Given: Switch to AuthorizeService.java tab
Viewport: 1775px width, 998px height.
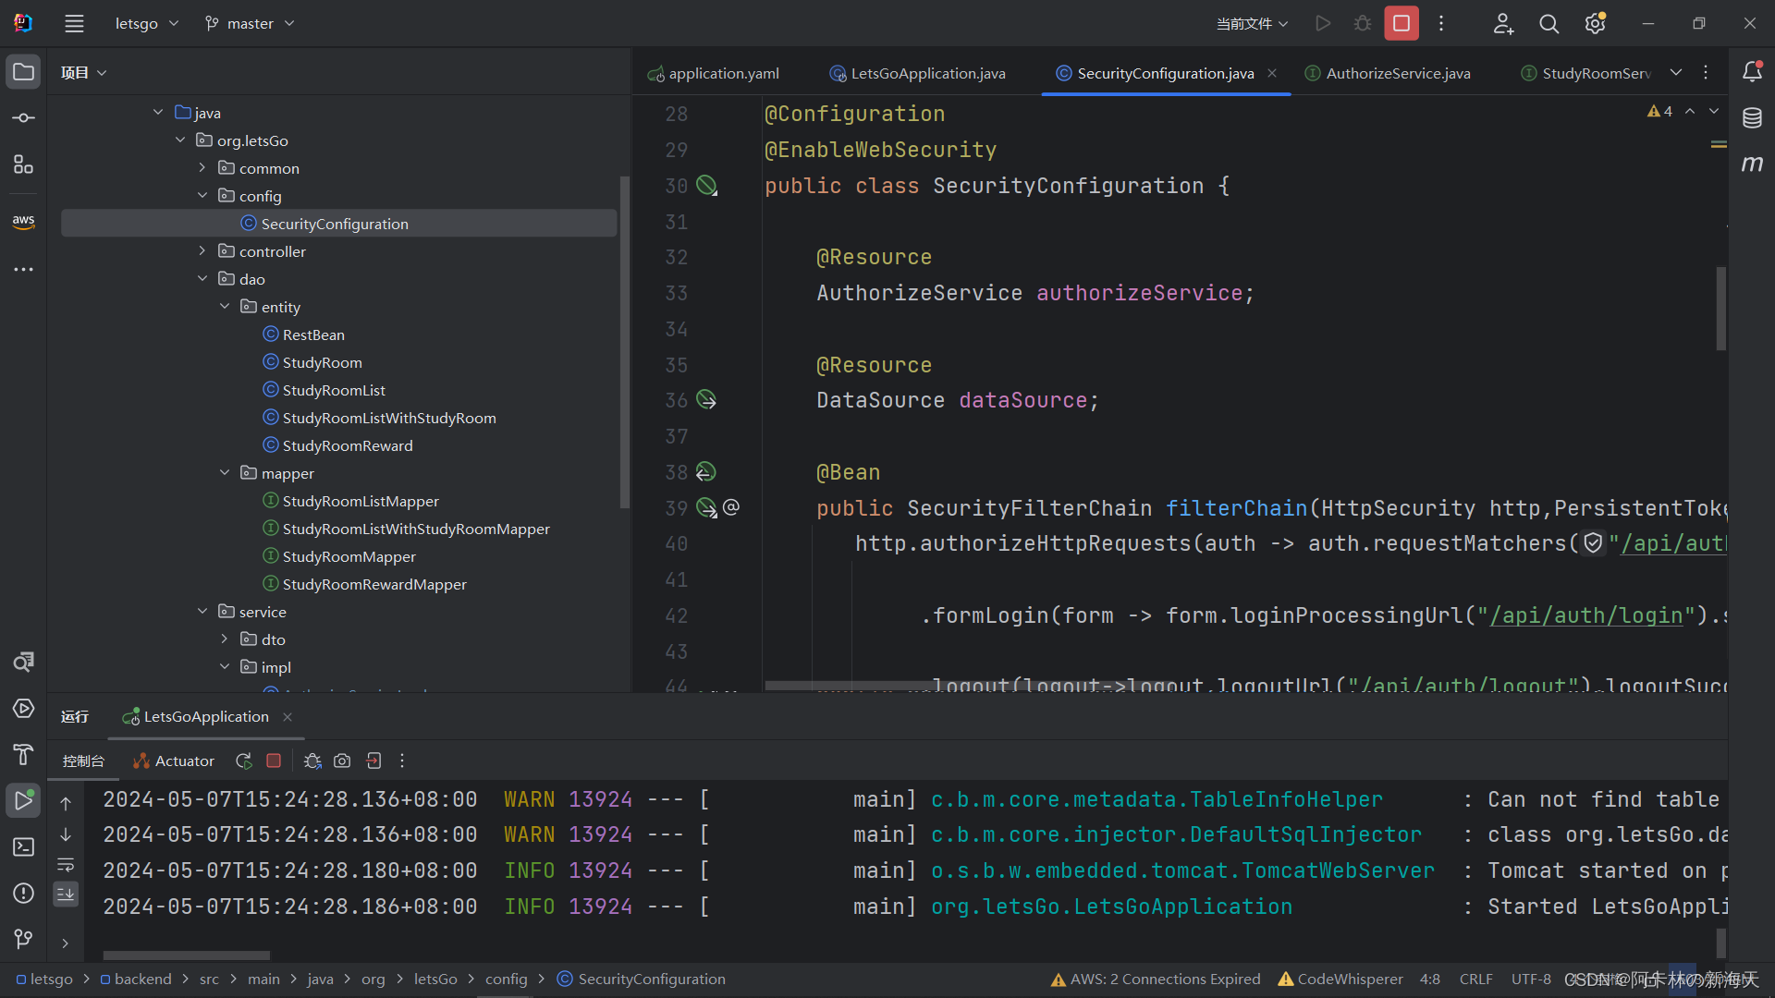Looking at the screenshot, I should (x=1397, y=73).
